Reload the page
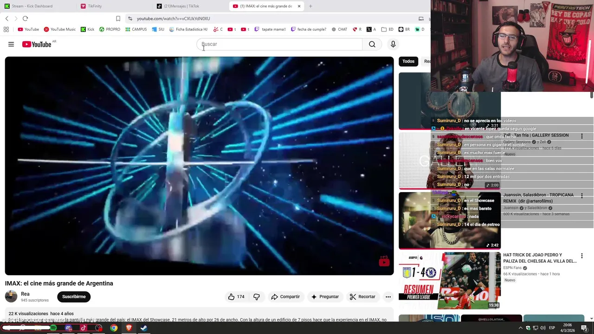 point(25,19)
